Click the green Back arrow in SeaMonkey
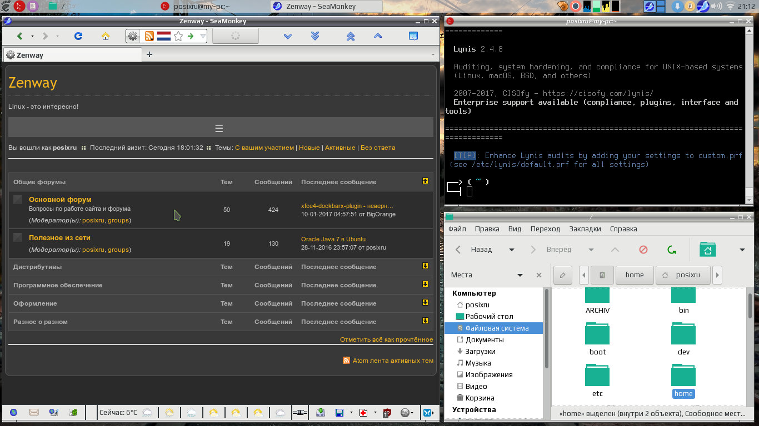The image size is (759, 426). 20,36
